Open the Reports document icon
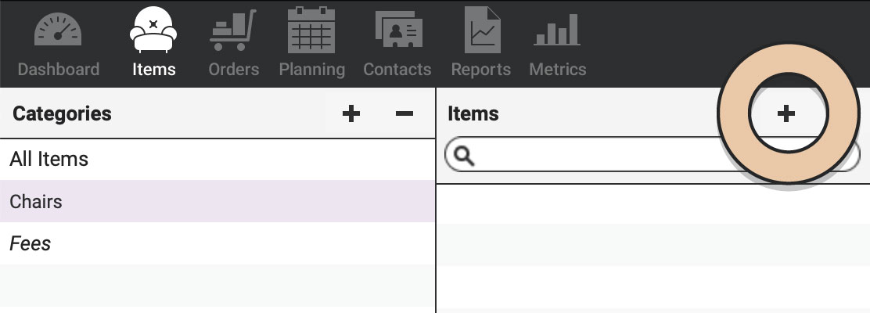Image resolution: width=870 pixels, height=313 pixels. click(x=482, y=30)
